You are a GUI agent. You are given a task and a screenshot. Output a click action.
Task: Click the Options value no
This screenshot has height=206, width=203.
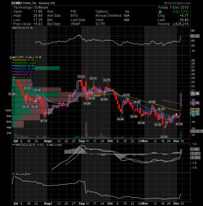[127, 12]
